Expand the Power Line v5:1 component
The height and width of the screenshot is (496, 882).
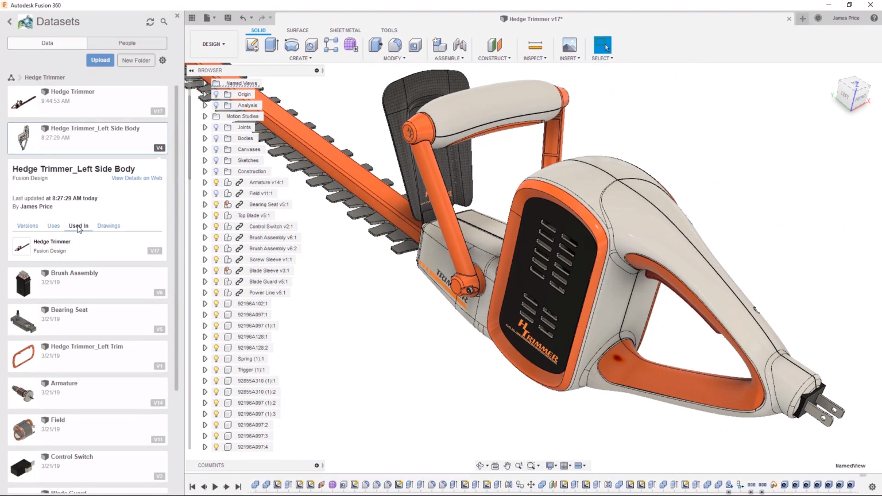pos(205,293)
